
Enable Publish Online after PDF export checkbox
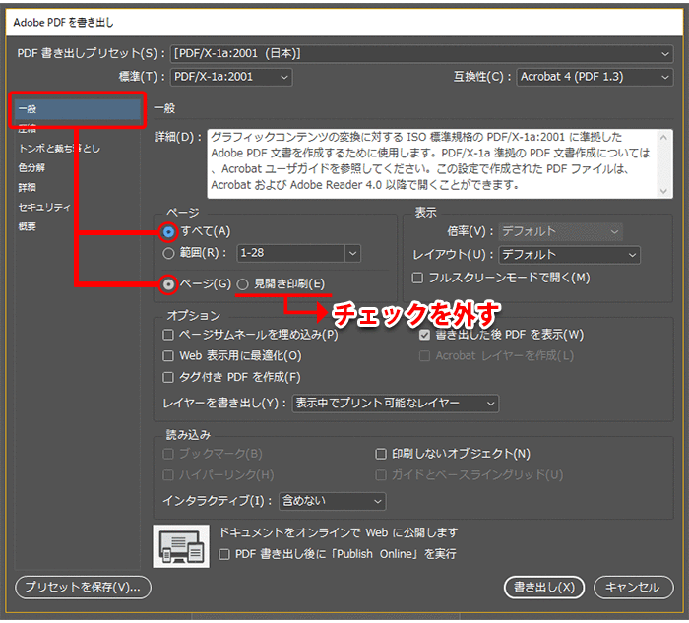(x=224, y=554)
